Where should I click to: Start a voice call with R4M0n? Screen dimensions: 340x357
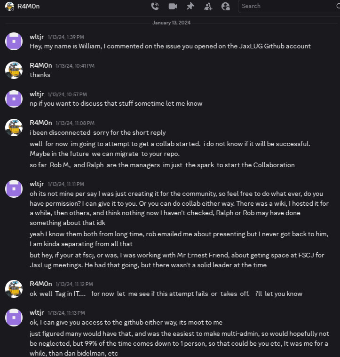(x=155, y=6)
